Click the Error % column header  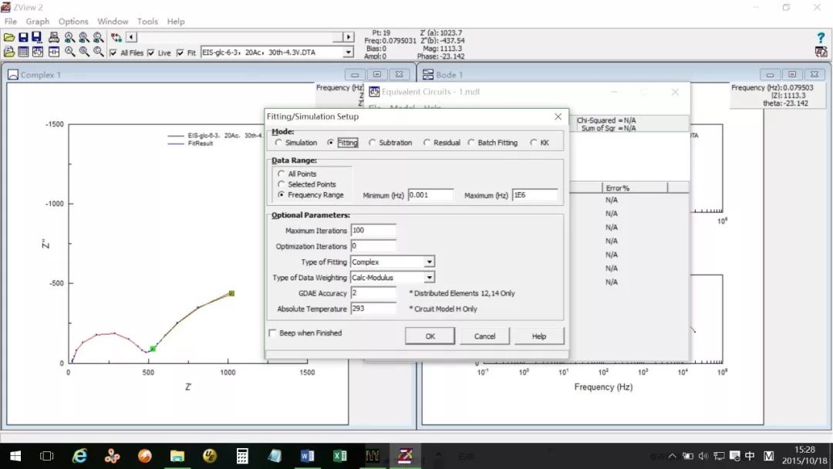pyautogui.click(x=635, y=187)
